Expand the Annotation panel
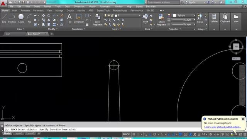The image size is (247, 139). 78,29
